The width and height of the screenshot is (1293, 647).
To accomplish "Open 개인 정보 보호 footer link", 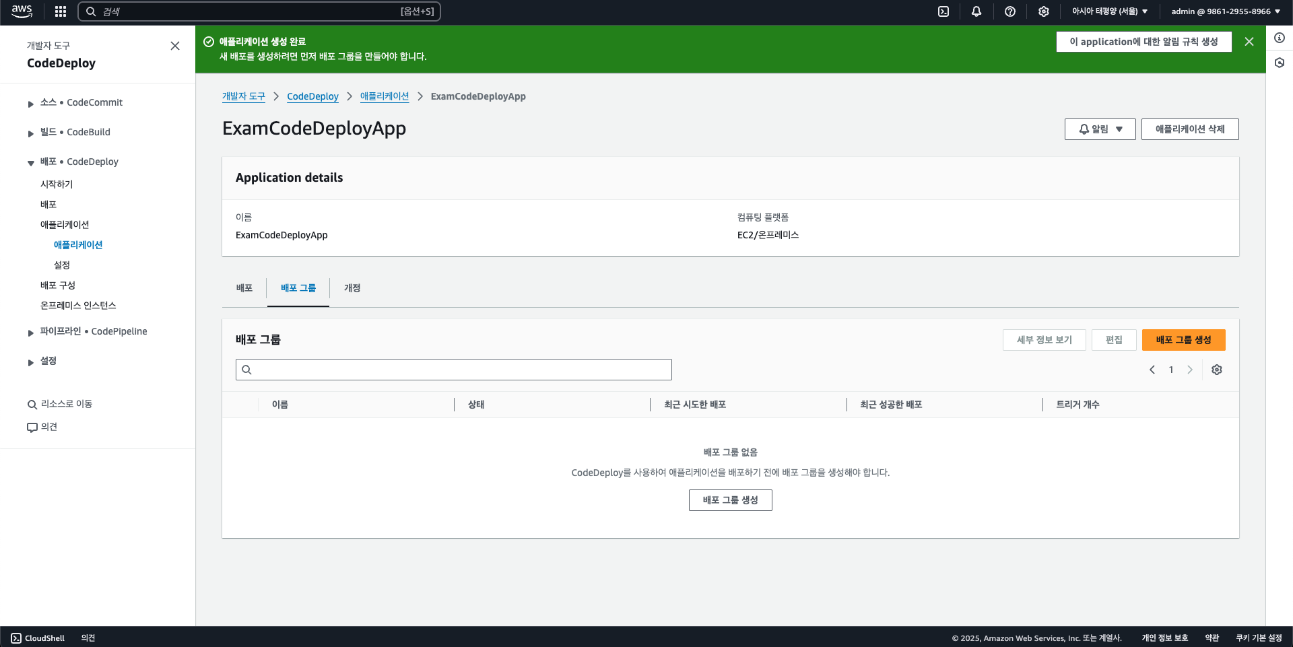I will [1164, 638].
